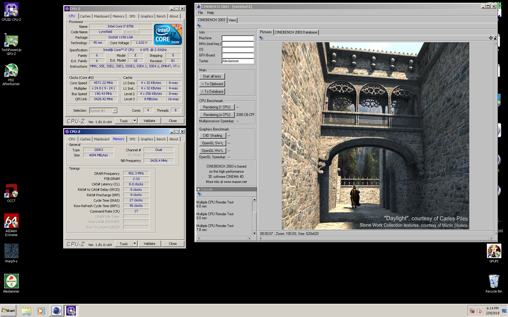This screenshot has width=508, height=317.
Task: Click the To Database button
Action: (212, 91)
